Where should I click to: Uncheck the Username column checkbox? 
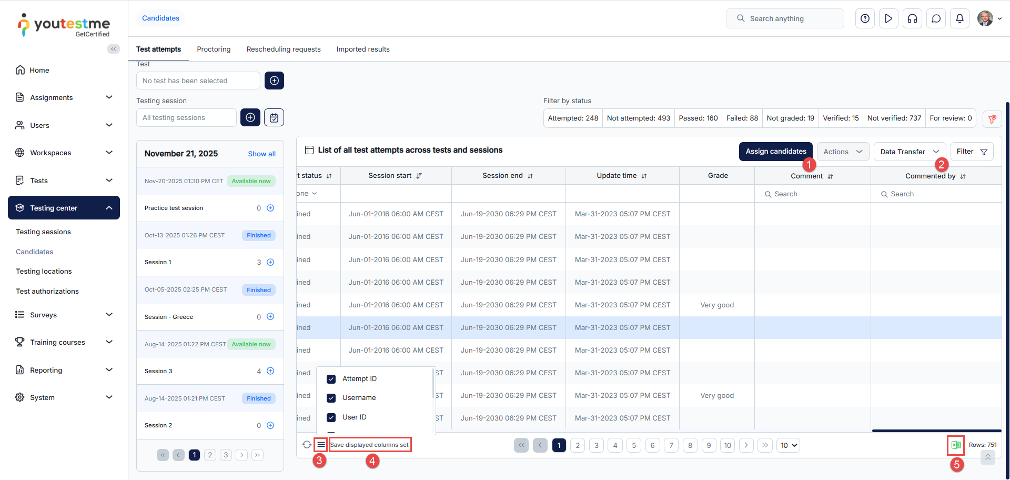[x=331, y=398]
